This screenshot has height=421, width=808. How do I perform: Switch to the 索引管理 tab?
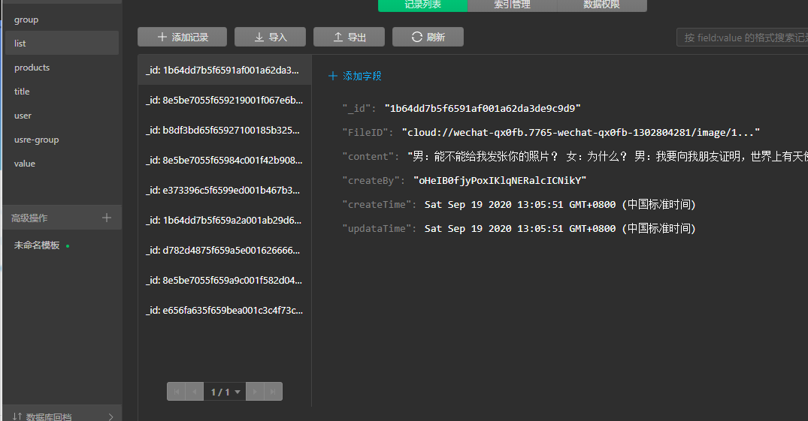[512, 5]
